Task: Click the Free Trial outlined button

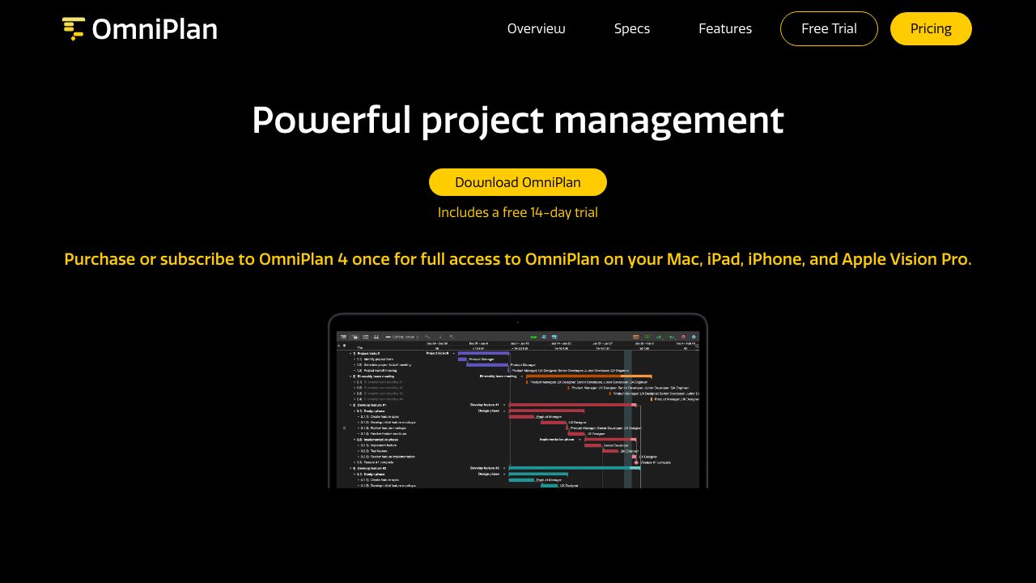Action: click(x=829, y=28)
